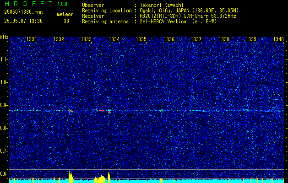Click the red meteor echo just before 1334
288x183 pixels.
pyautogui.click(x=109, y=112)
